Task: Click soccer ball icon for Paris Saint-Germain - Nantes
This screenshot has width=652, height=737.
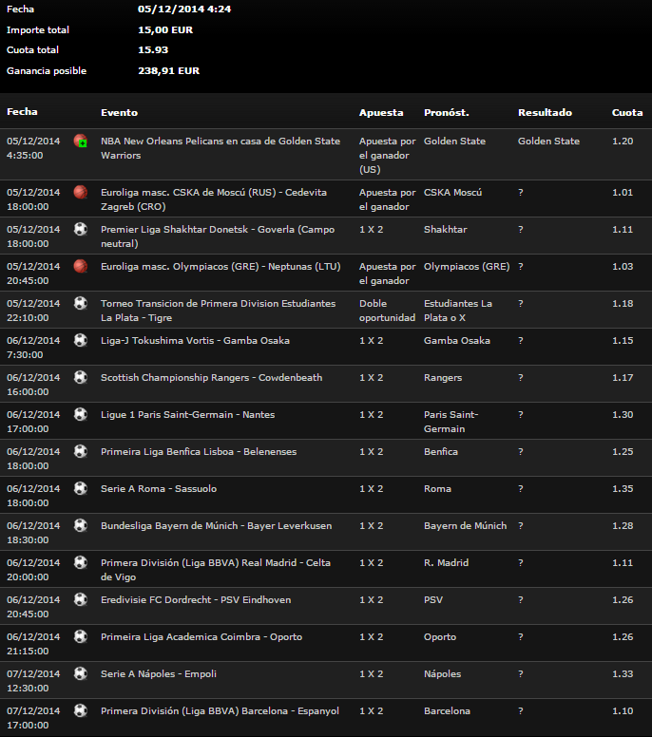Action: pyautogui.click(x=81, y=414)
